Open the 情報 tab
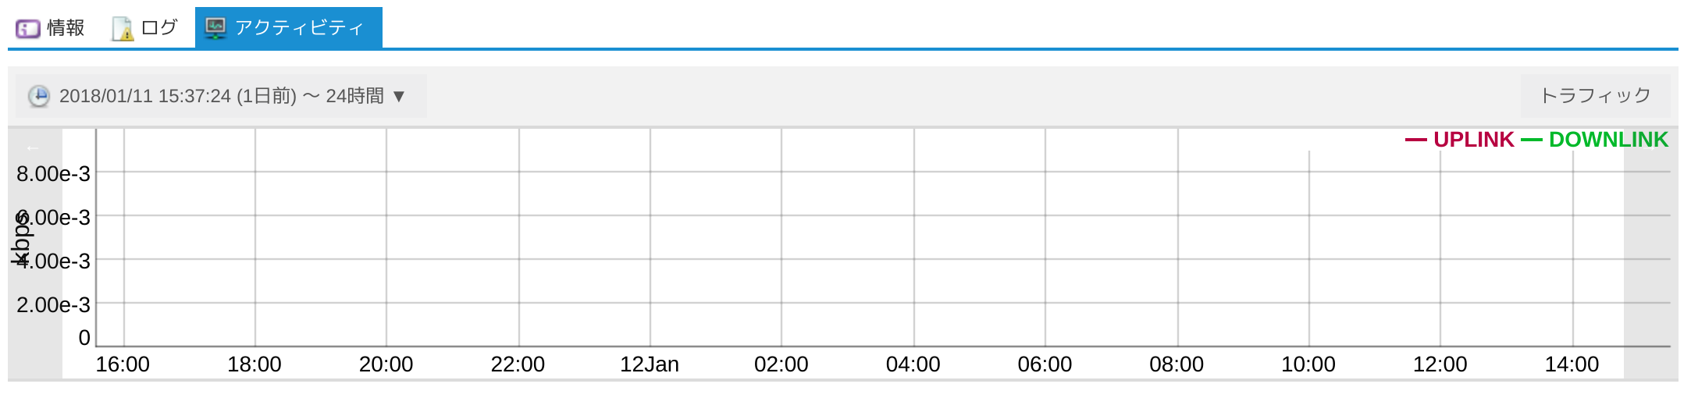This screenshot has height=398, width=1691. 51,28
